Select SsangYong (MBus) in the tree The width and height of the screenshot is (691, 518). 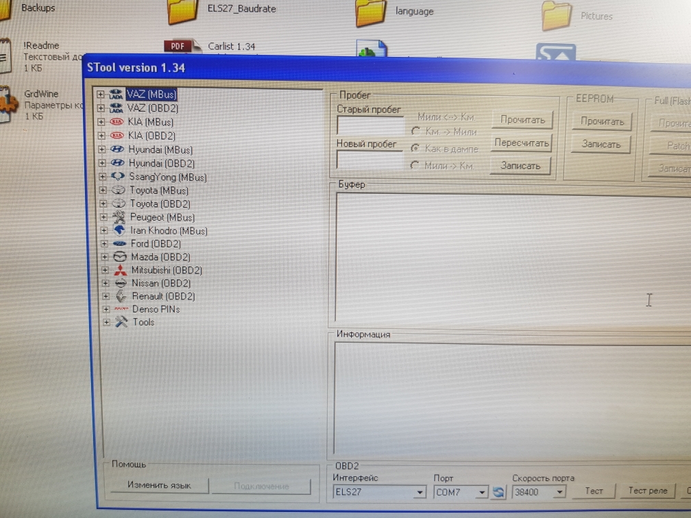[x=168, y=177]
